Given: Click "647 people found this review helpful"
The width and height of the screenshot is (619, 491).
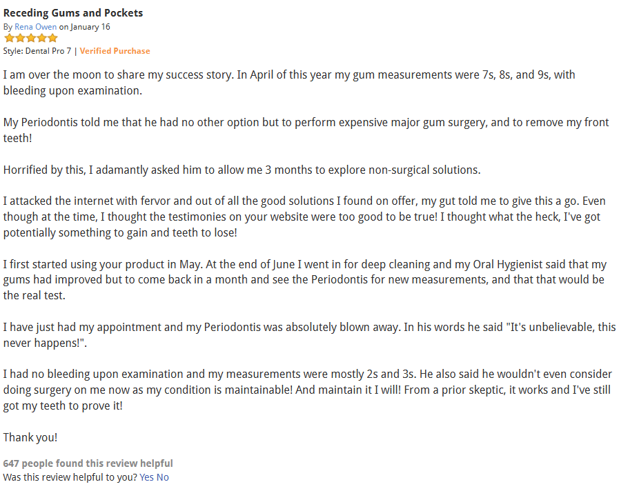Looking at the screenshot, I should pyautogui.click(x=88, y=463).
